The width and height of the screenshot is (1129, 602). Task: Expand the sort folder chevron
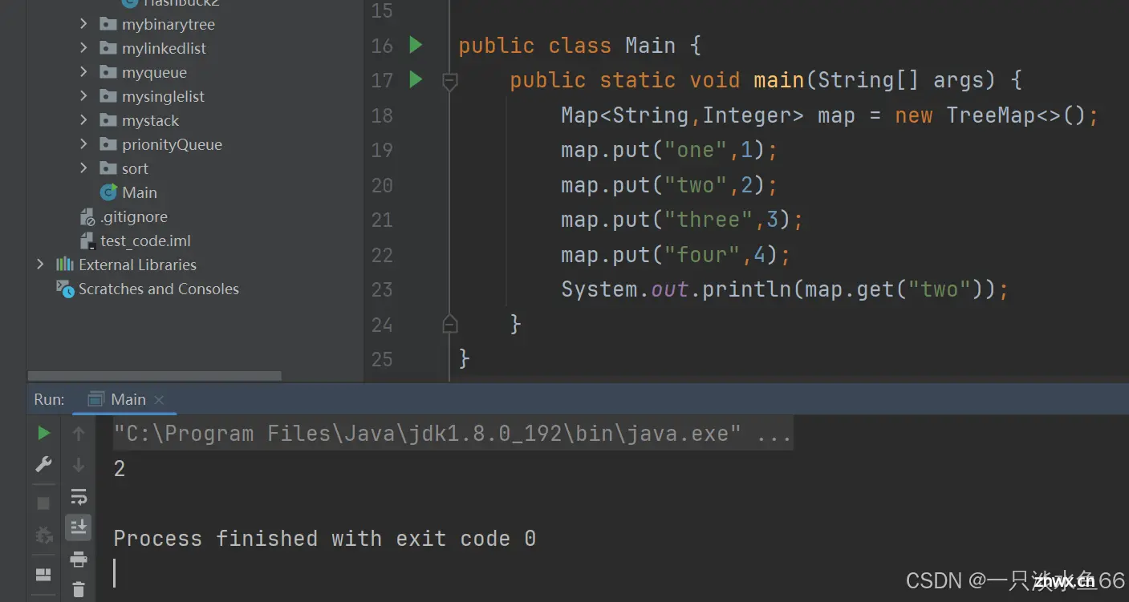(83, 168)
